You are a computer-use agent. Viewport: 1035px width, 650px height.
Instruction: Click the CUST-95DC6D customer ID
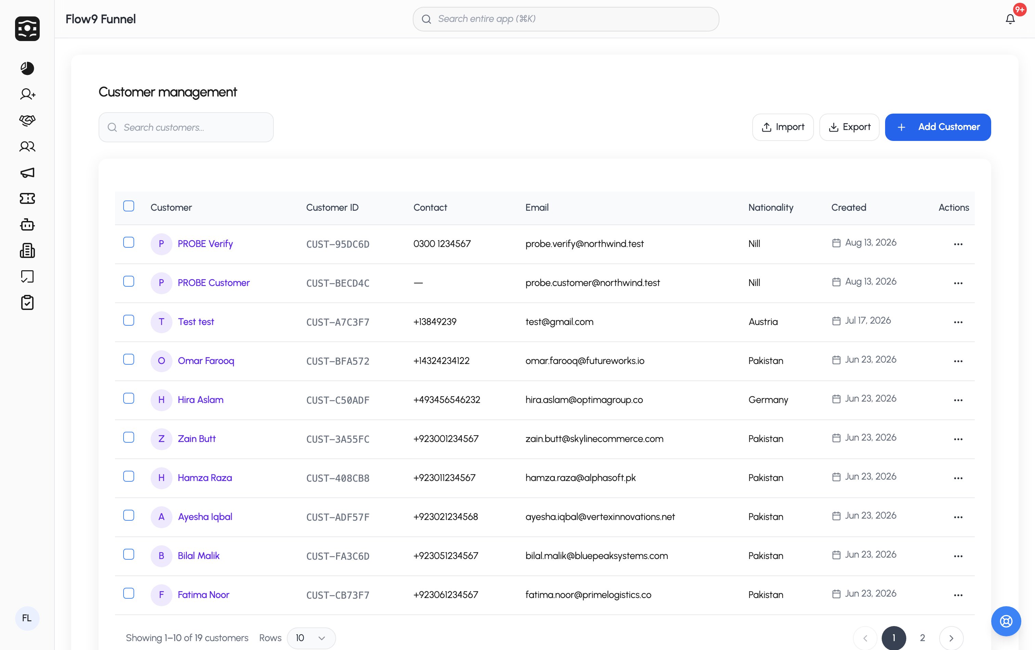point(338,245)
